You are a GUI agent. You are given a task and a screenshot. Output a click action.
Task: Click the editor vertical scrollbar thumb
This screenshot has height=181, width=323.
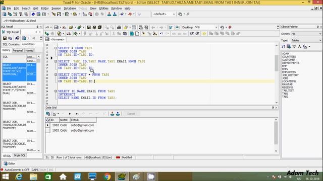click(x=277, y=63)
